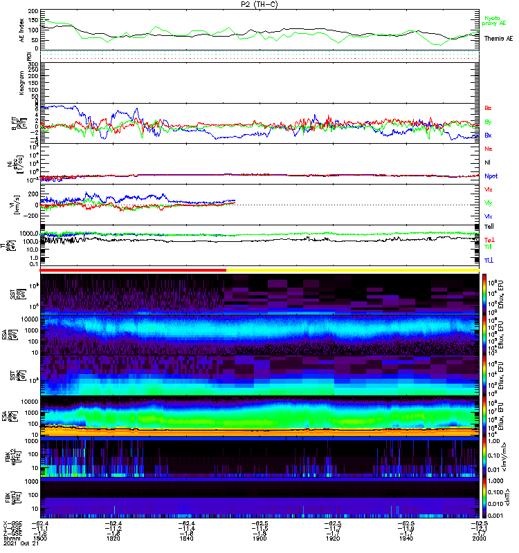This screenshot has width=519, height=553.
Task: Click the 'hhmm' time axis row label
Action: pos(11,538)
